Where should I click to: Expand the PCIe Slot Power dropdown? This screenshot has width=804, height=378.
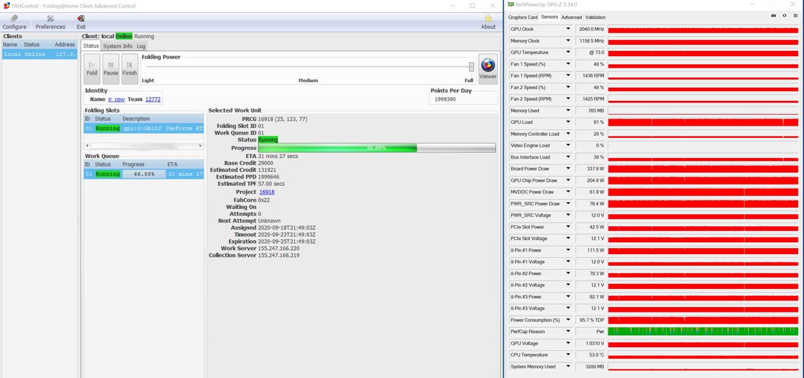568,227
